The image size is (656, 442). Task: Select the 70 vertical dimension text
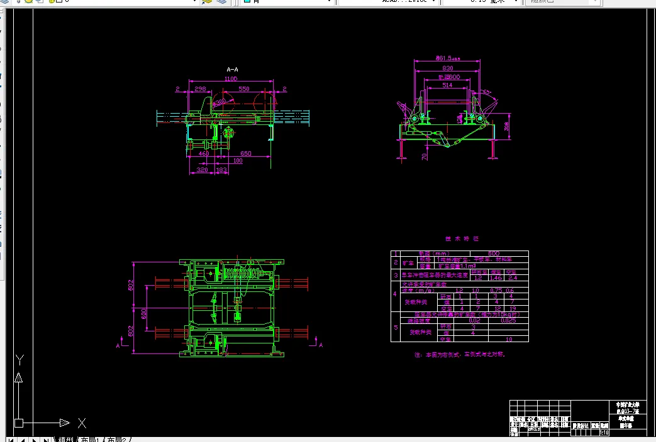pos(425,157)
